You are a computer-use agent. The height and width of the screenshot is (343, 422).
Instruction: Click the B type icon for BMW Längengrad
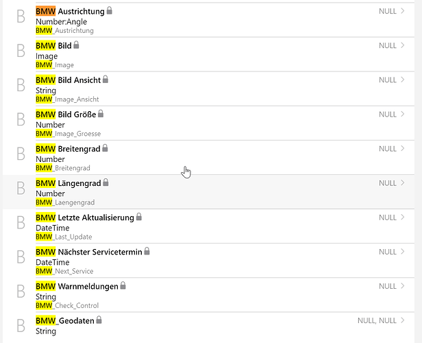pyautogui.click(x=21, y=189)
